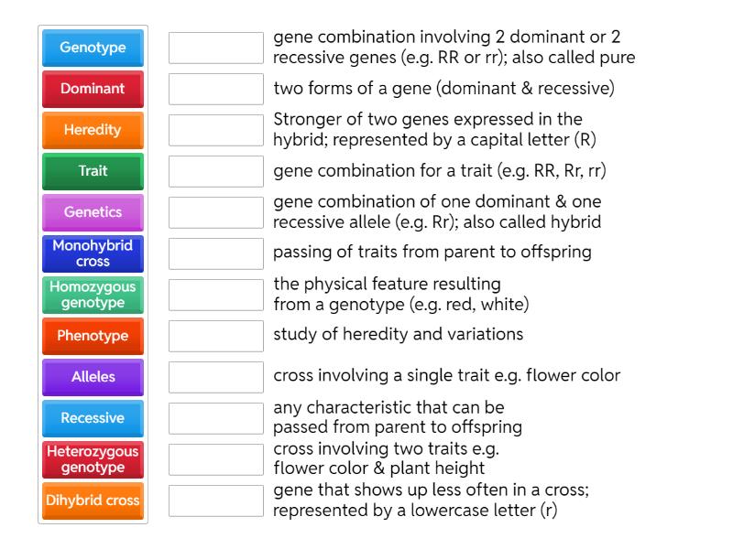
Task: Click the answer box for study of heredity
Action: pyautogui.click(x=215, y=336)
